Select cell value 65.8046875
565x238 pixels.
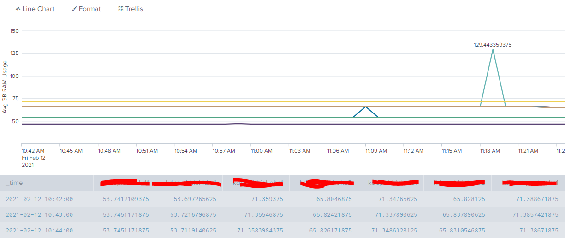332,199
